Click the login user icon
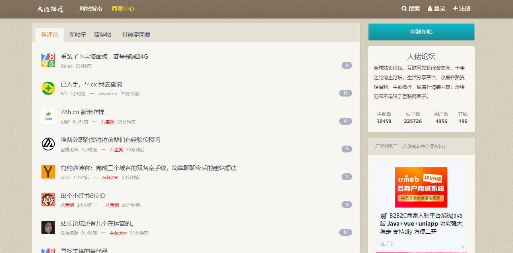Screen dimensions: 513x253 point(430,8)
